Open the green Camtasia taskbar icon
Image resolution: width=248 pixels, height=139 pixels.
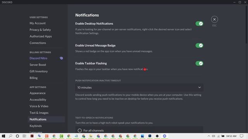(x=61, y=136)
